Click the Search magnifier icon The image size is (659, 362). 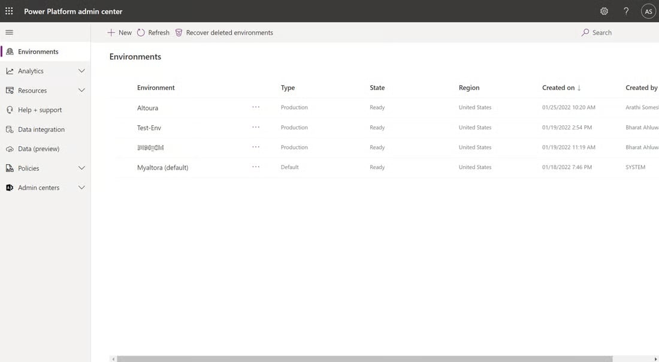(585, 32)
